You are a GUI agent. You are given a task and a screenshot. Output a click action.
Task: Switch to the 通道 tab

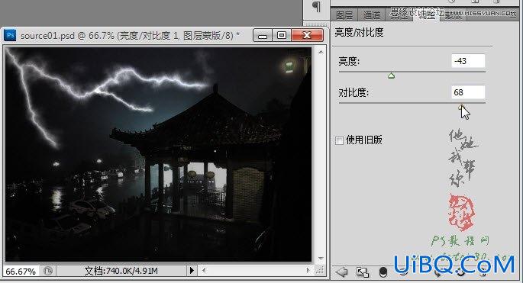tap(371, 15)
